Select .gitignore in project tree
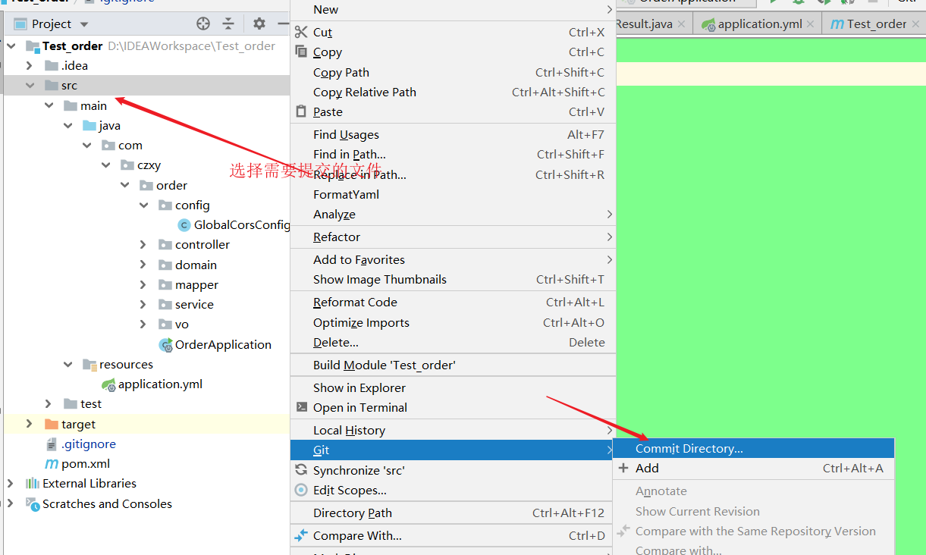This screenshot has width=926, height=555. tap(89, 444)
